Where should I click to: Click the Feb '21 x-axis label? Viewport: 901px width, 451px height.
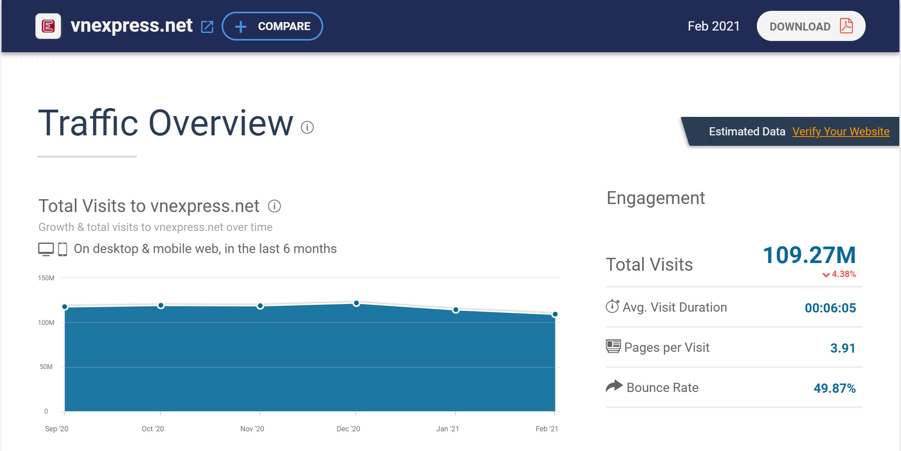pos(547,429)
